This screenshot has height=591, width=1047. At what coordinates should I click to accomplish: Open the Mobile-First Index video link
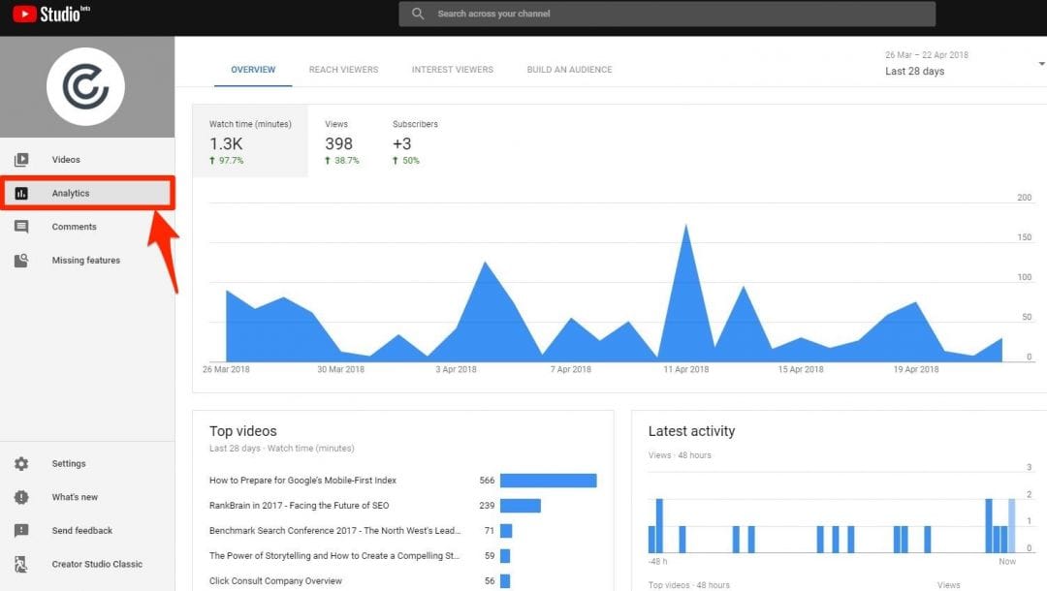pos(302,481)
